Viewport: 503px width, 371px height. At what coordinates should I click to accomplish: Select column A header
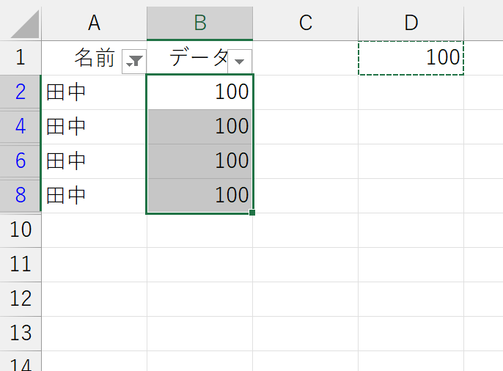(x=94, y=21)
